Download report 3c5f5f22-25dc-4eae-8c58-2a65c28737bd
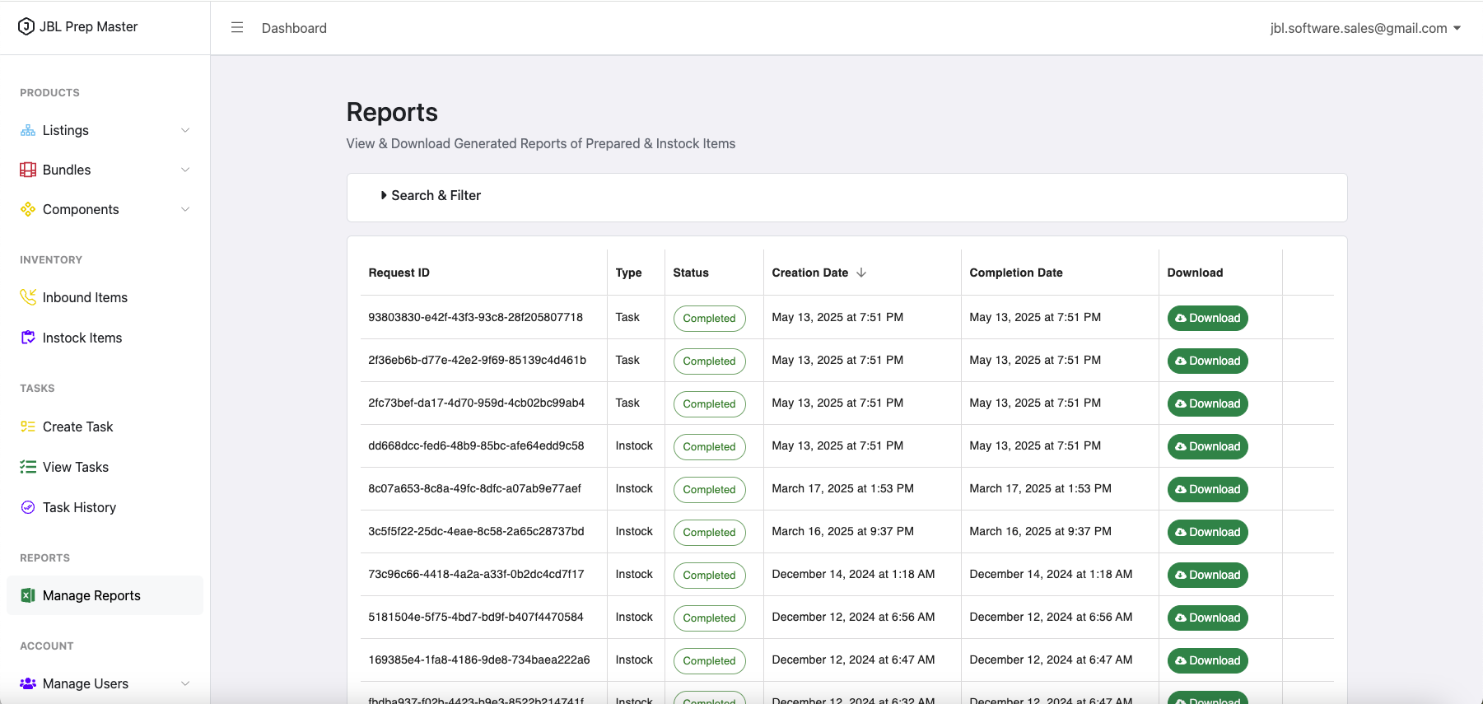The height and width of the screenshot is (704, 1483). pyautogui.click(x=1207, y=532)
